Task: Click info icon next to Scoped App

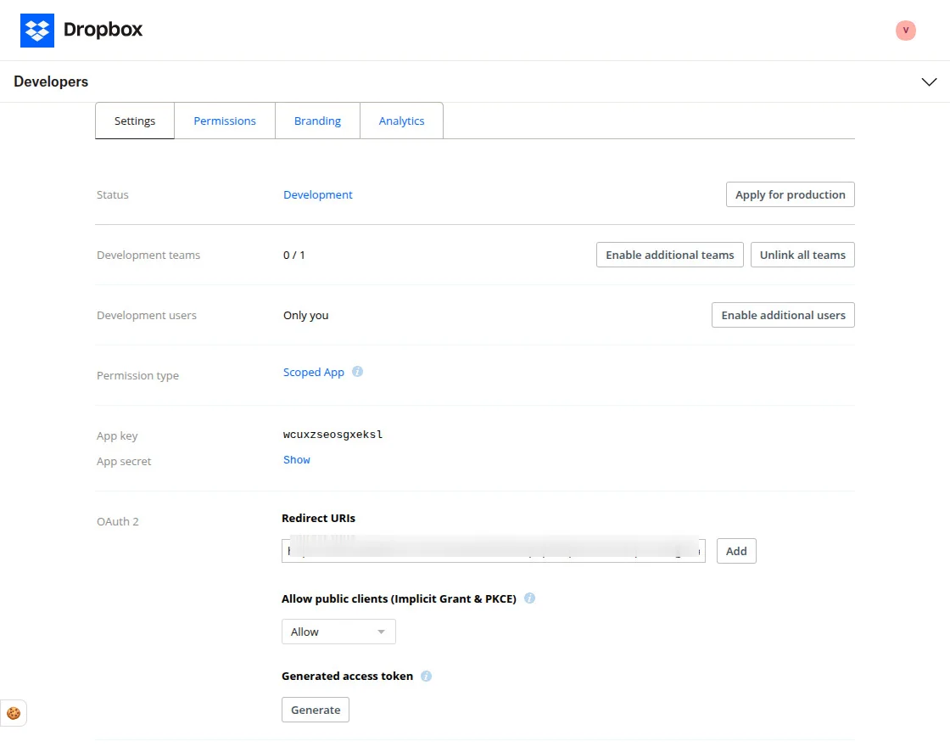Action: tap(357, 372)
